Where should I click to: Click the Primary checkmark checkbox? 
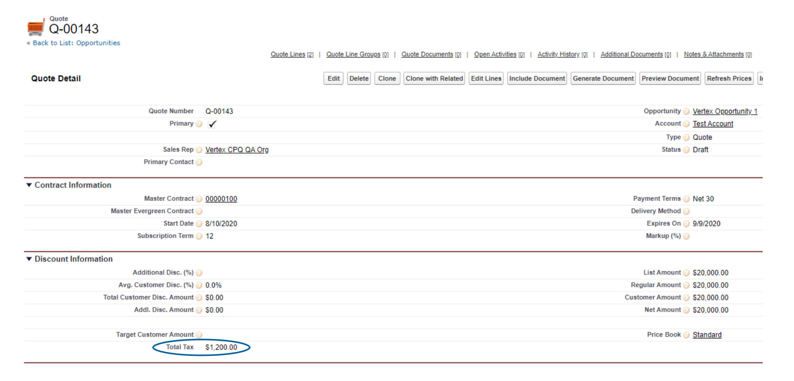212,124
